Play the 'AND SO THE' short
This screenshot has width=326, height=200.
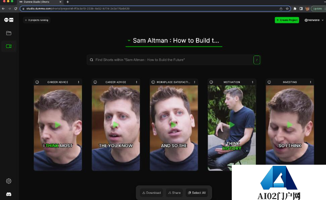(174, 125)
